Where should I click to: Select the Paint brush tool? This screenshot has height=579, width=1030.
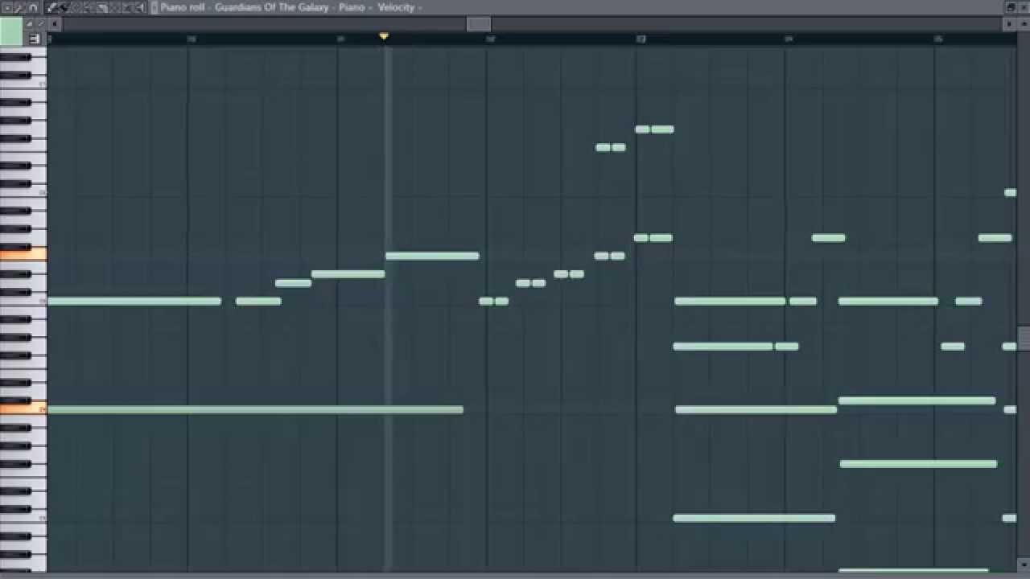pyautogui.click(x=64, y=7)
